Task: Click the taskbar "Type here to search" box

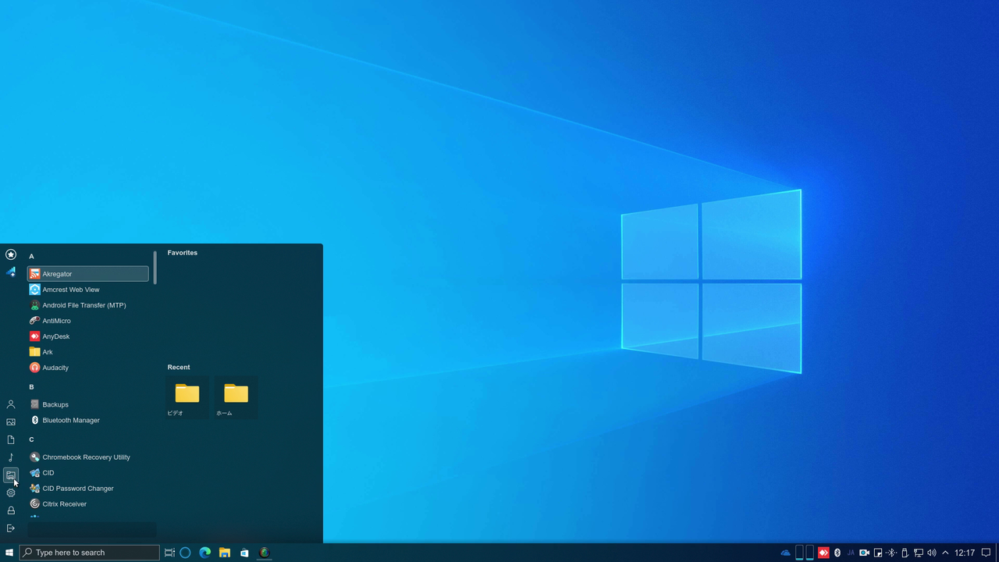Action: (x=89, y=553)
